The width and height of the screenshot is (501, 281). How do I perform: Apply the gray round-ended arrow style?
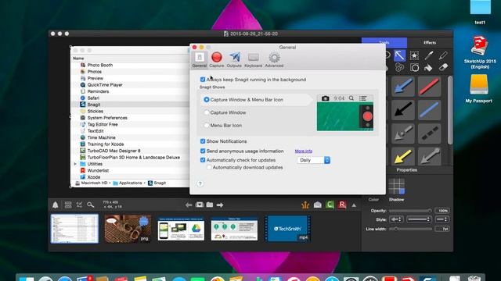pyautogui.click(x=429, y=156)
